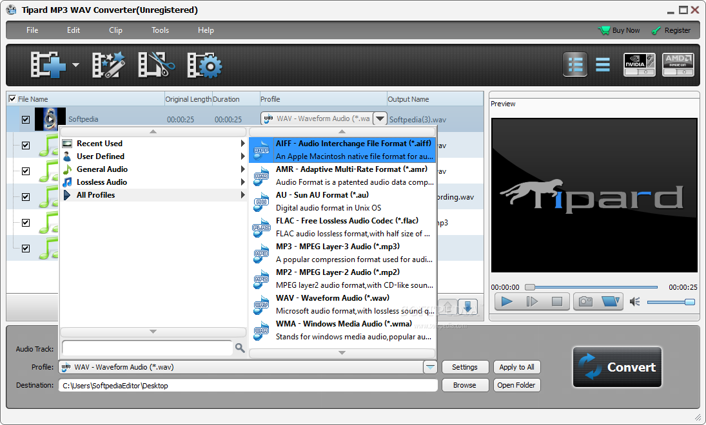
Task: Open the Clip scissors tool
Action: 156,65
